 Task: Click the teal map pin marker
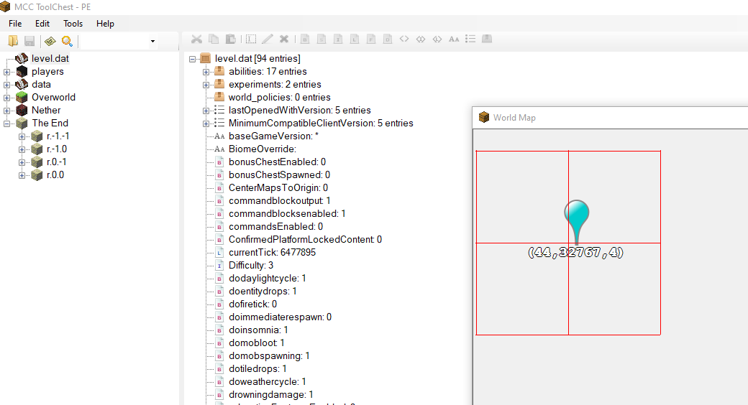click(576, 215)
